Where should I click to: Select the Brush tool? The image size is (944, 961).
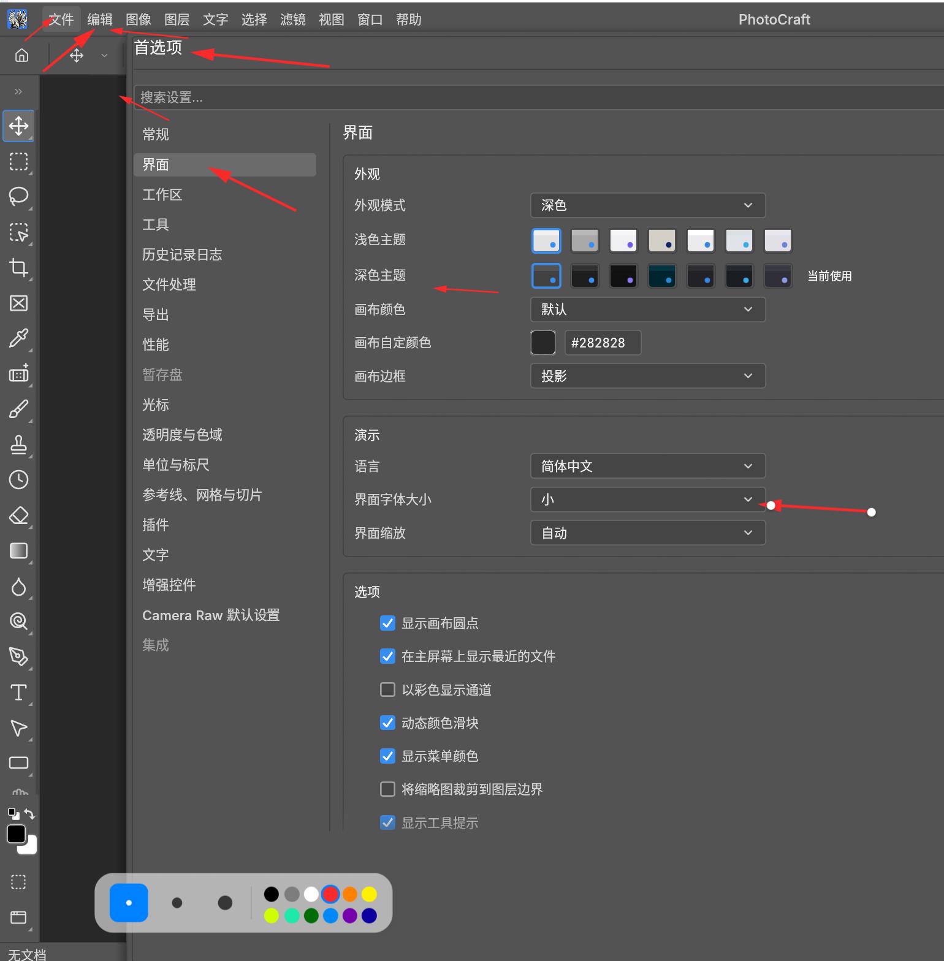[x=18, y=409]
